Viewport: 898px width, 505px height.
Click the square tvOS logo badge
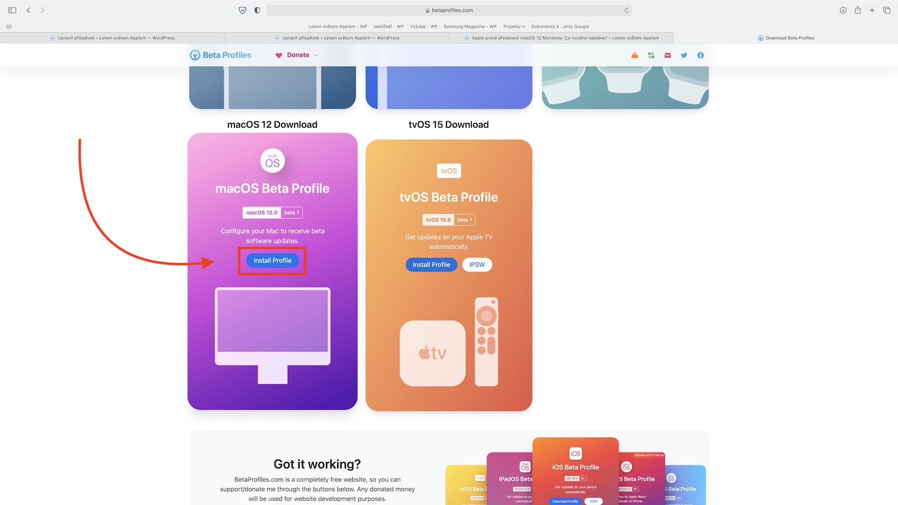[449, 171]
